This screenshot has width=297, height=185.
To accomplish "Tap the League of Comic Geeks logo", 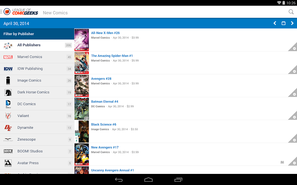I will pyautogui.click(x=21, y=12).
